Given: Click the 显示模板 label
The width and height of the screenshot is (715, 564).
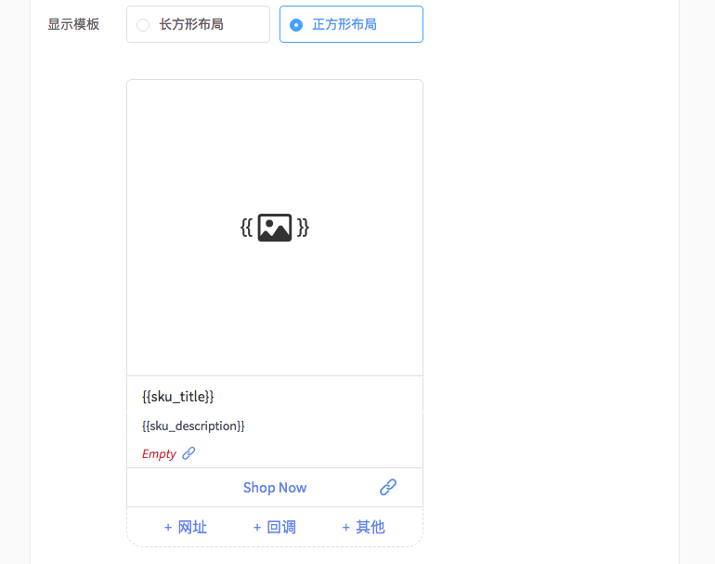Looking at the screenshot, I should (x=73, y=24).
